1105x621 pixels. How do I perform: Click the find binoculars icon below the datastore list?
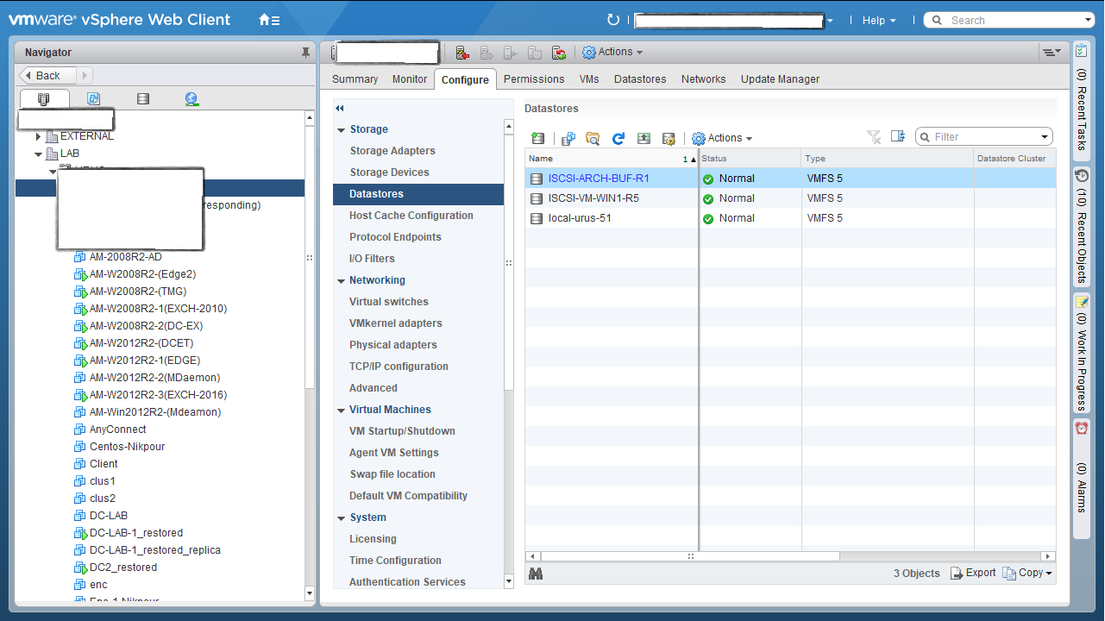pyautogui.click(x=536, y=574)
